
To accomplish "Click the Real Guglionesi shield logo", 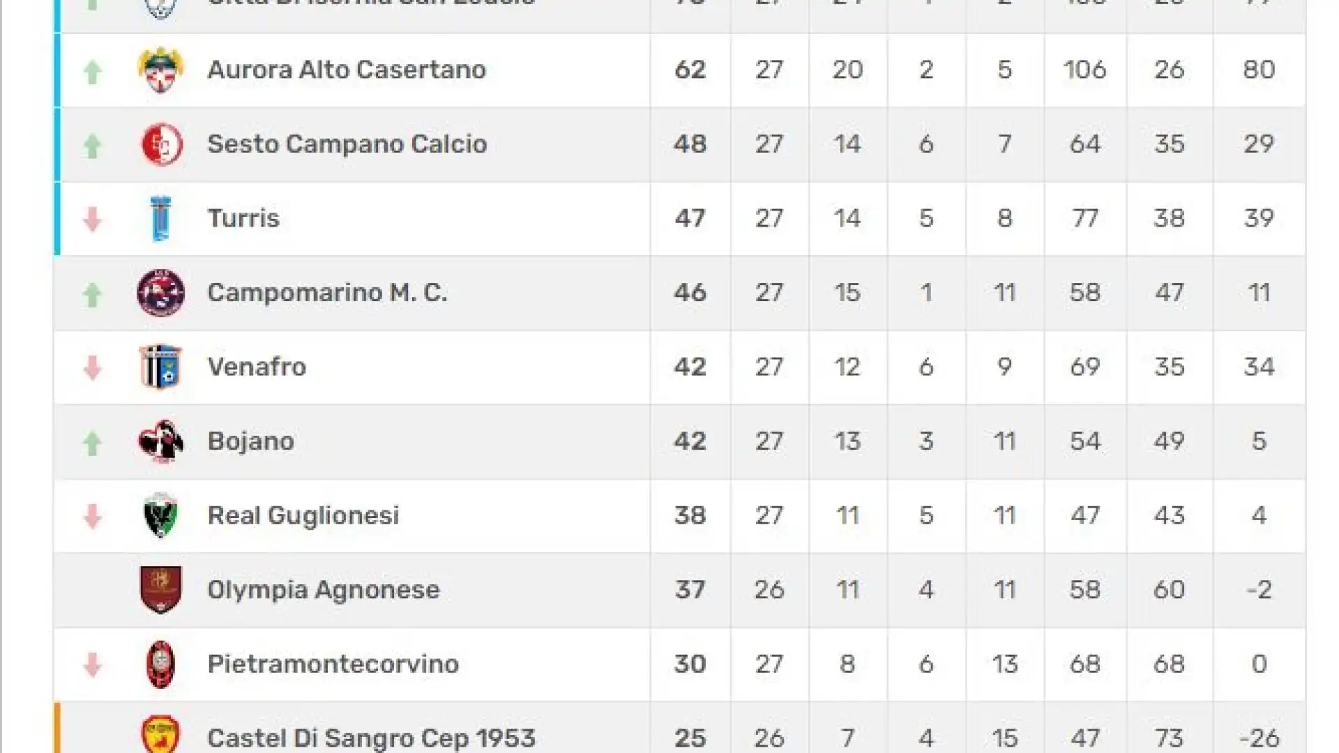I will [x=160, y=516].
